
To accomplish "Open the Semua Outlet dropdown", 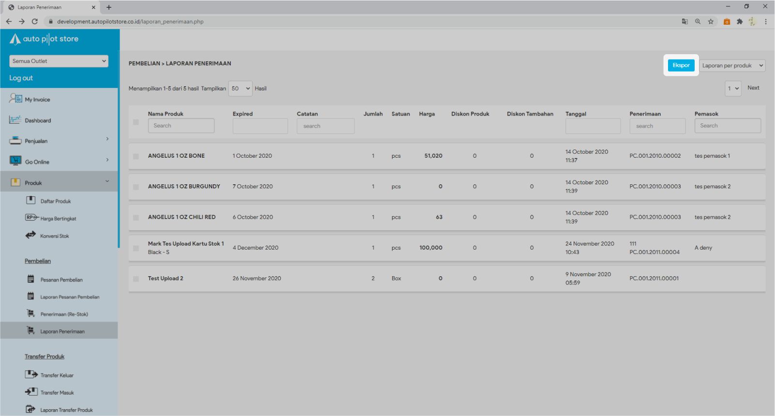I will tap(59, 61).
